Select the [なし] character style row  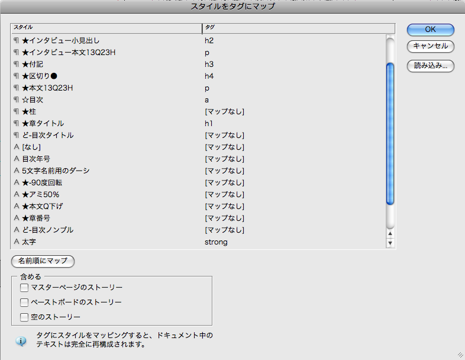(198, 147)
